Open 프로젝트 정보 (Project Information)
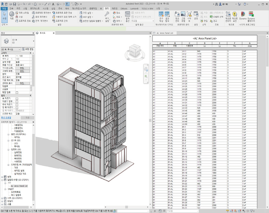The height and width of the screenshot is (213, 269). [23, 21]
